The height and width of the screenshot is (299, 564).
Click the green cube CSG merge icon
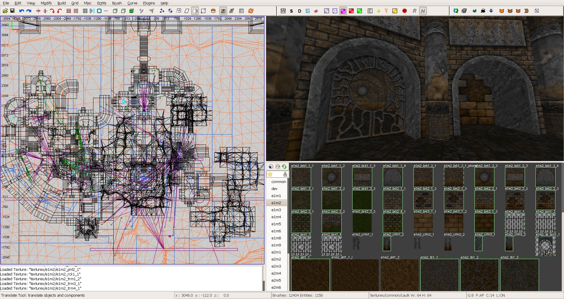132,11
